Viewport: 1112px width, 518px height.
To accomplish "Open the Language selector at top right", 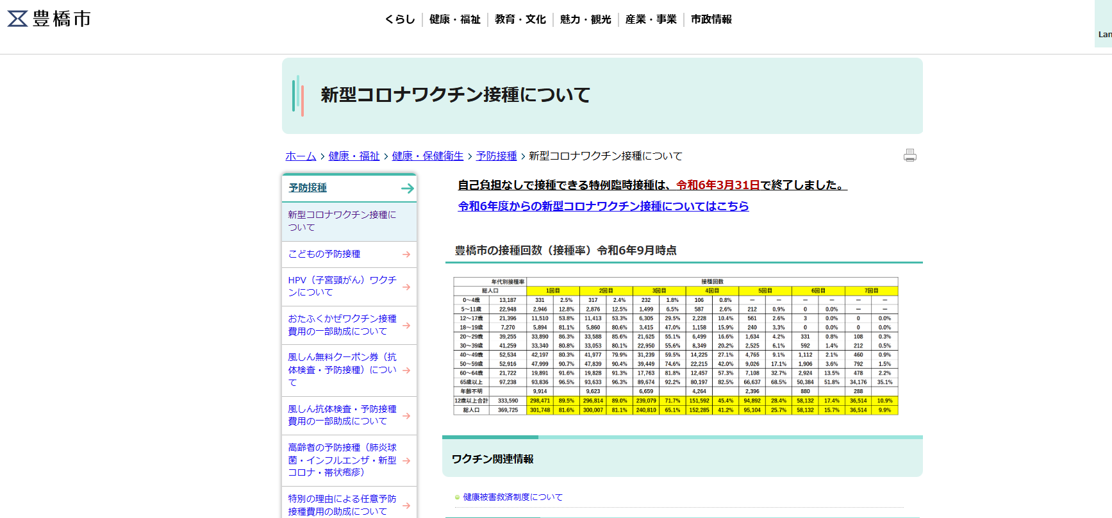I will pos(1104,26).
